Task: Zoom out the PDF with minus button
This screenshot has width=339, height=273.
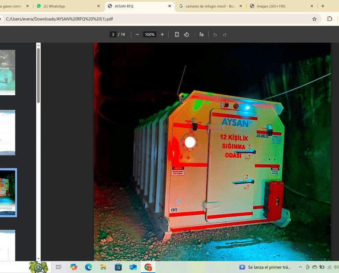Action: point(137,34)
